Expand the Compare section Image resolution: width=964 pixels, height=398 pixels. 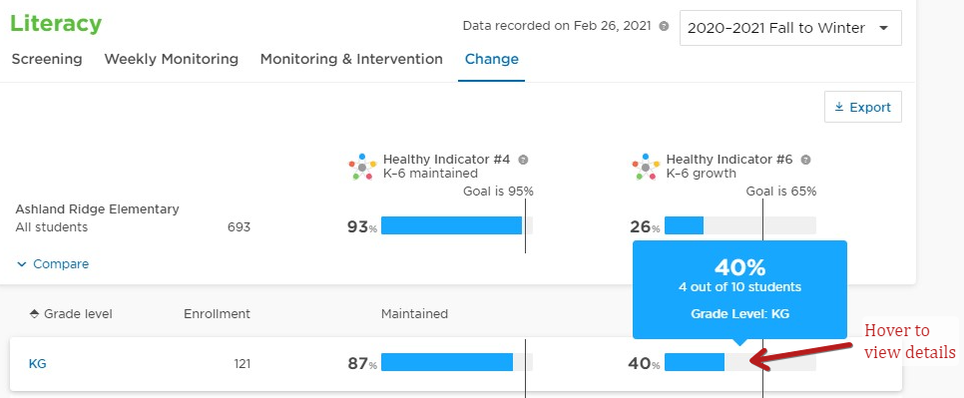pyautogui.click(x=52, y=264)
